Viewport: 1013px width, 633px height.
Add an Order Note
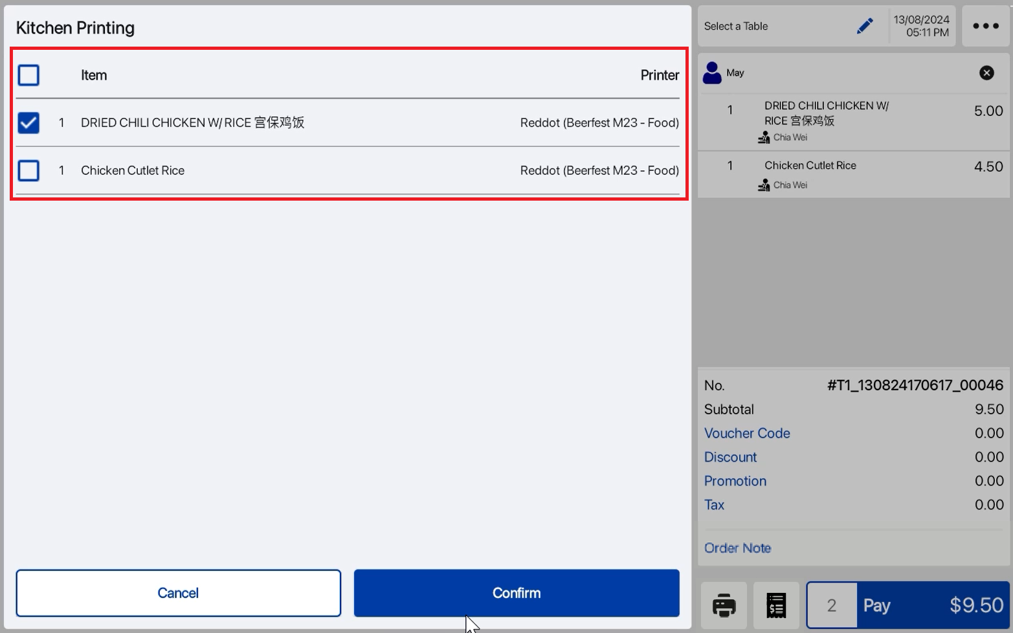pos(737,548)
